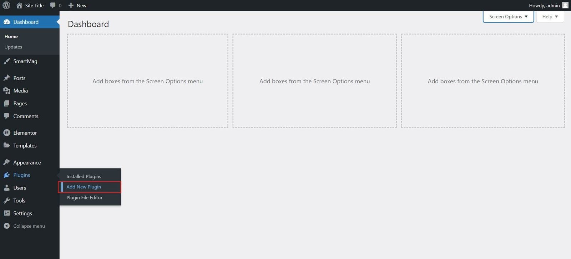Click the admin user avatar
571x259 pixels.
pos(565,5)
